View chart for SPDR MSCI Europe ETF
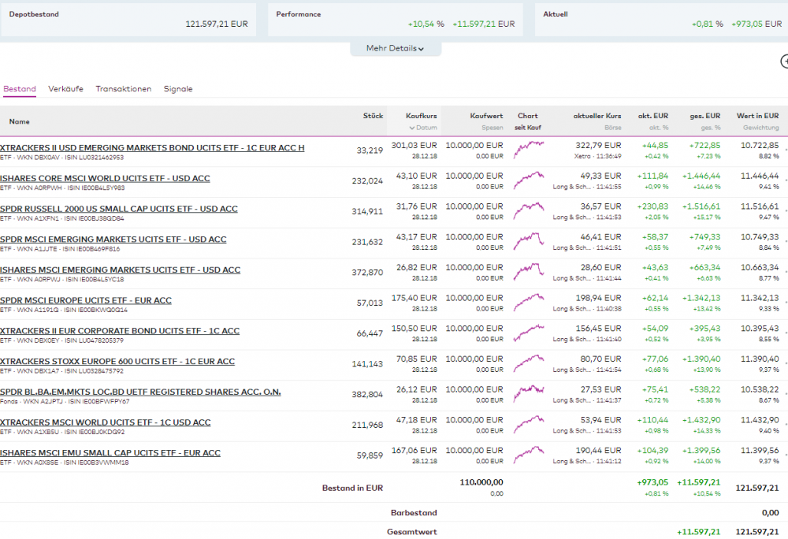The height and width of the screenshot is (539, 788). click(x=528, y=300)
